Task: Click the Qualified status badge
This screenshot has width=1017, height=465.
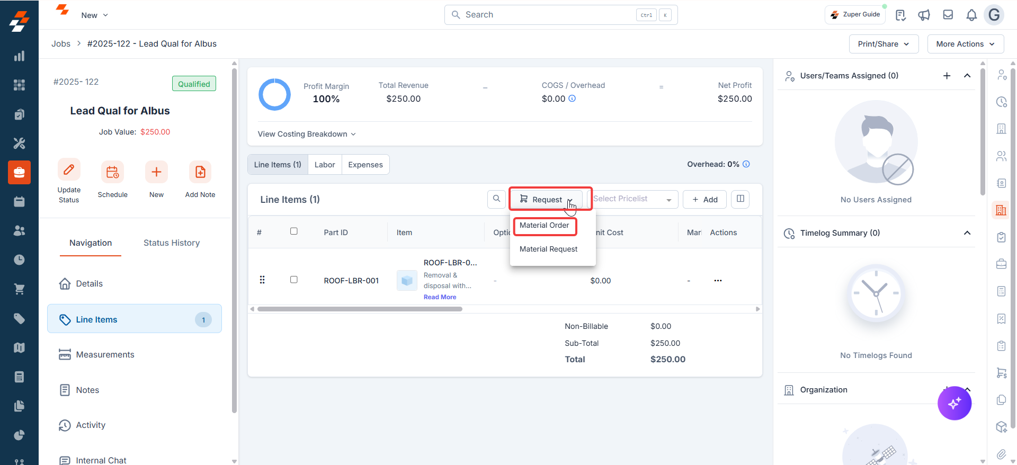Action: pyautogui.click(x=194, y=84)
